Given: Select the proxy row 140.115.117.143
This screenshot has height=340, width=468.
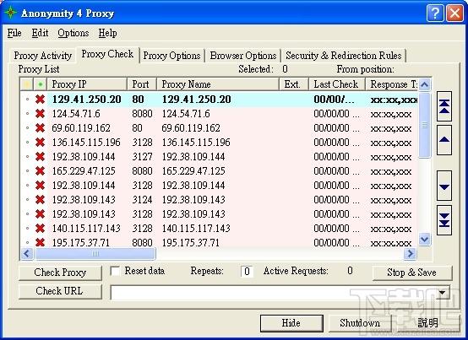Looking at the screenshot, I should click(220, 229).
